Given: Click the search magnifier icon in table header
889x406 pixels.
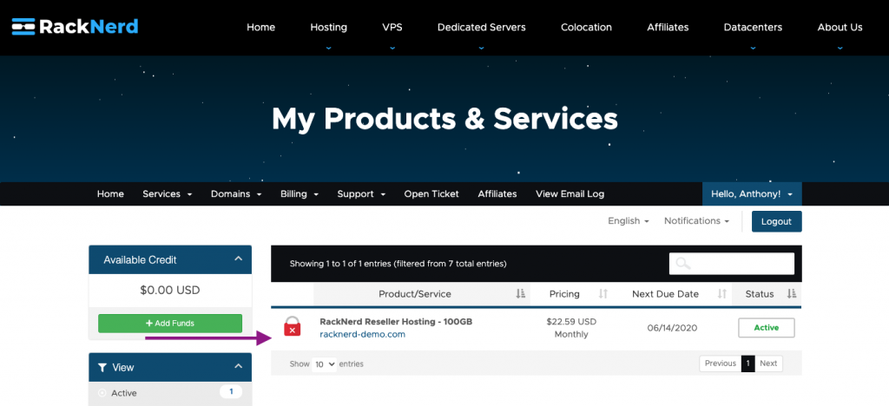Looking at the screenshot, I should pos(683,264).
